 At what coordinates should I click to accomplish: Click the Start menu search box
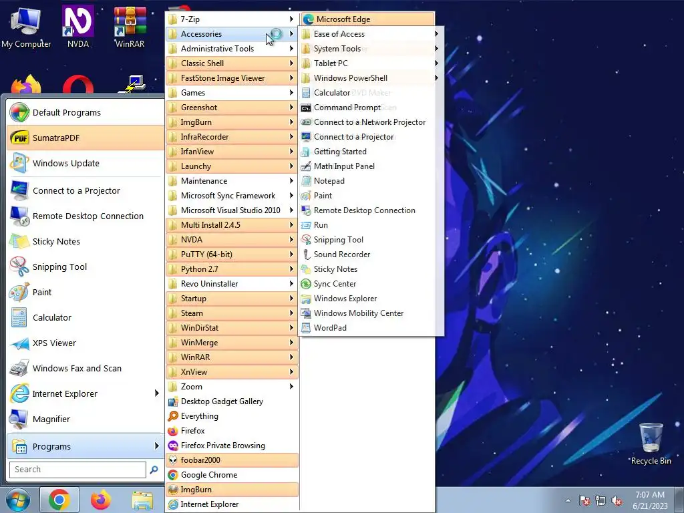[77, 470]
